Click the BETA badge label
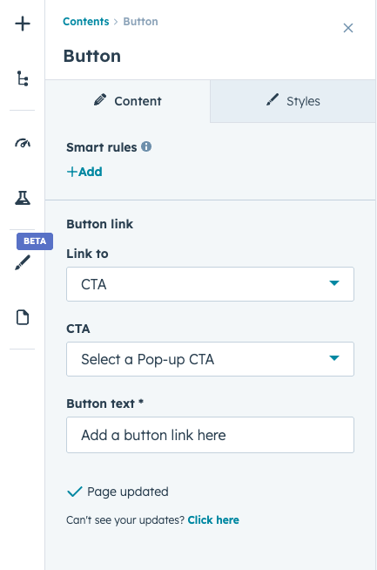The height and width of the screenshot is (570, 377). 35,241
